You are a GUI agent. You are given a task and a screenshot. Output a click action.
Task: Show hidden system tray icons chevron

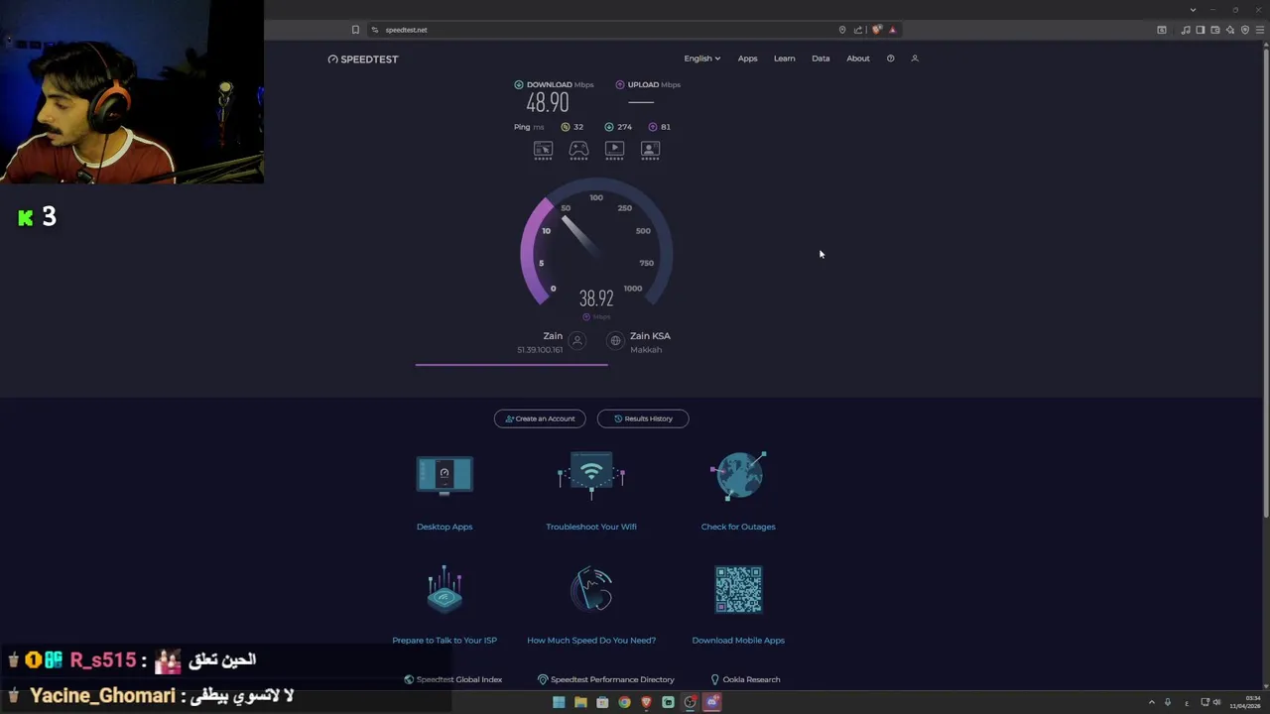pyautogui.click(x=1152, y=702)
